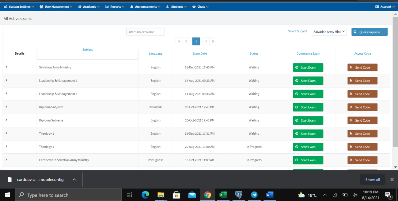Launch Telegram from the taskbar
Image resolution: width=398 pixels, height=201 pixels.
point(254,195)
